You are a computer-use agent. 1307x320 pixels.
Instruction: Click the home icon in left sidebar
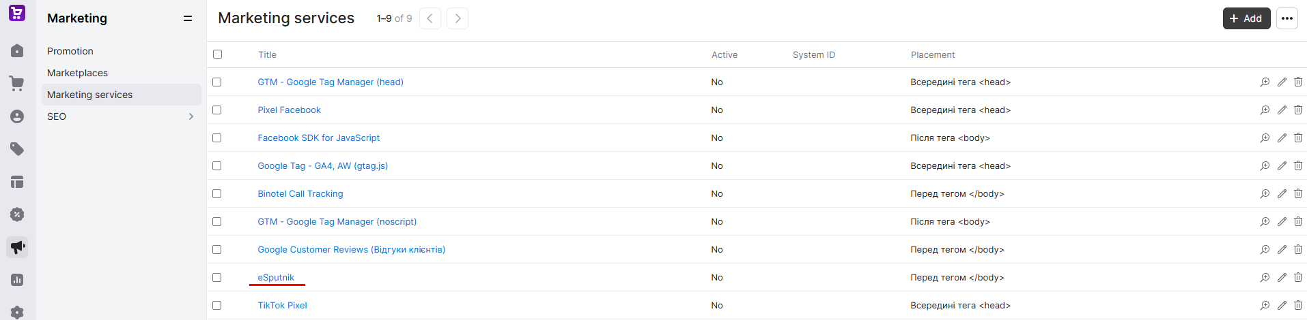(17, 51)
